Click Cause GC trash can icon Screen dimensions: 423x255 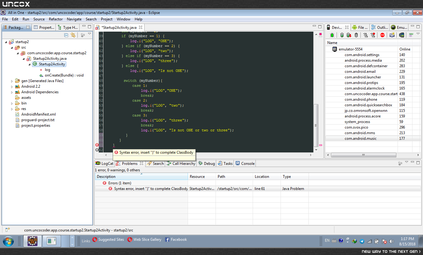click(x=356, y=35)
